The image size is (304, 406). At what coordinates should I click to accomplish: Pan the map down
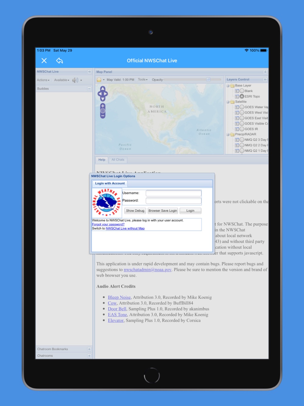point(103,99)
